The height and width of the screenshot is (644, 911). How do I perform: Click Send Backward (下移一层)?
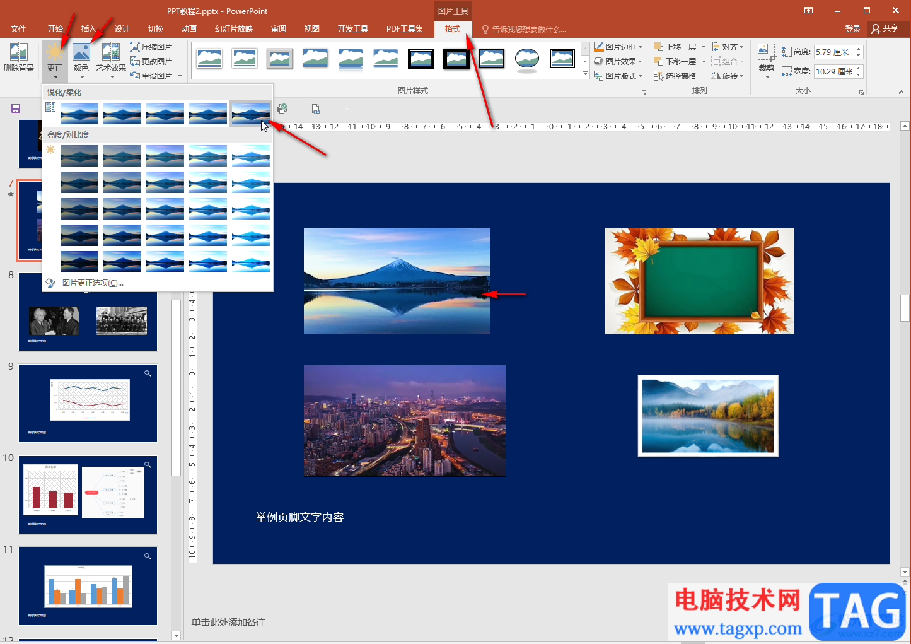(x=676, y=61)
